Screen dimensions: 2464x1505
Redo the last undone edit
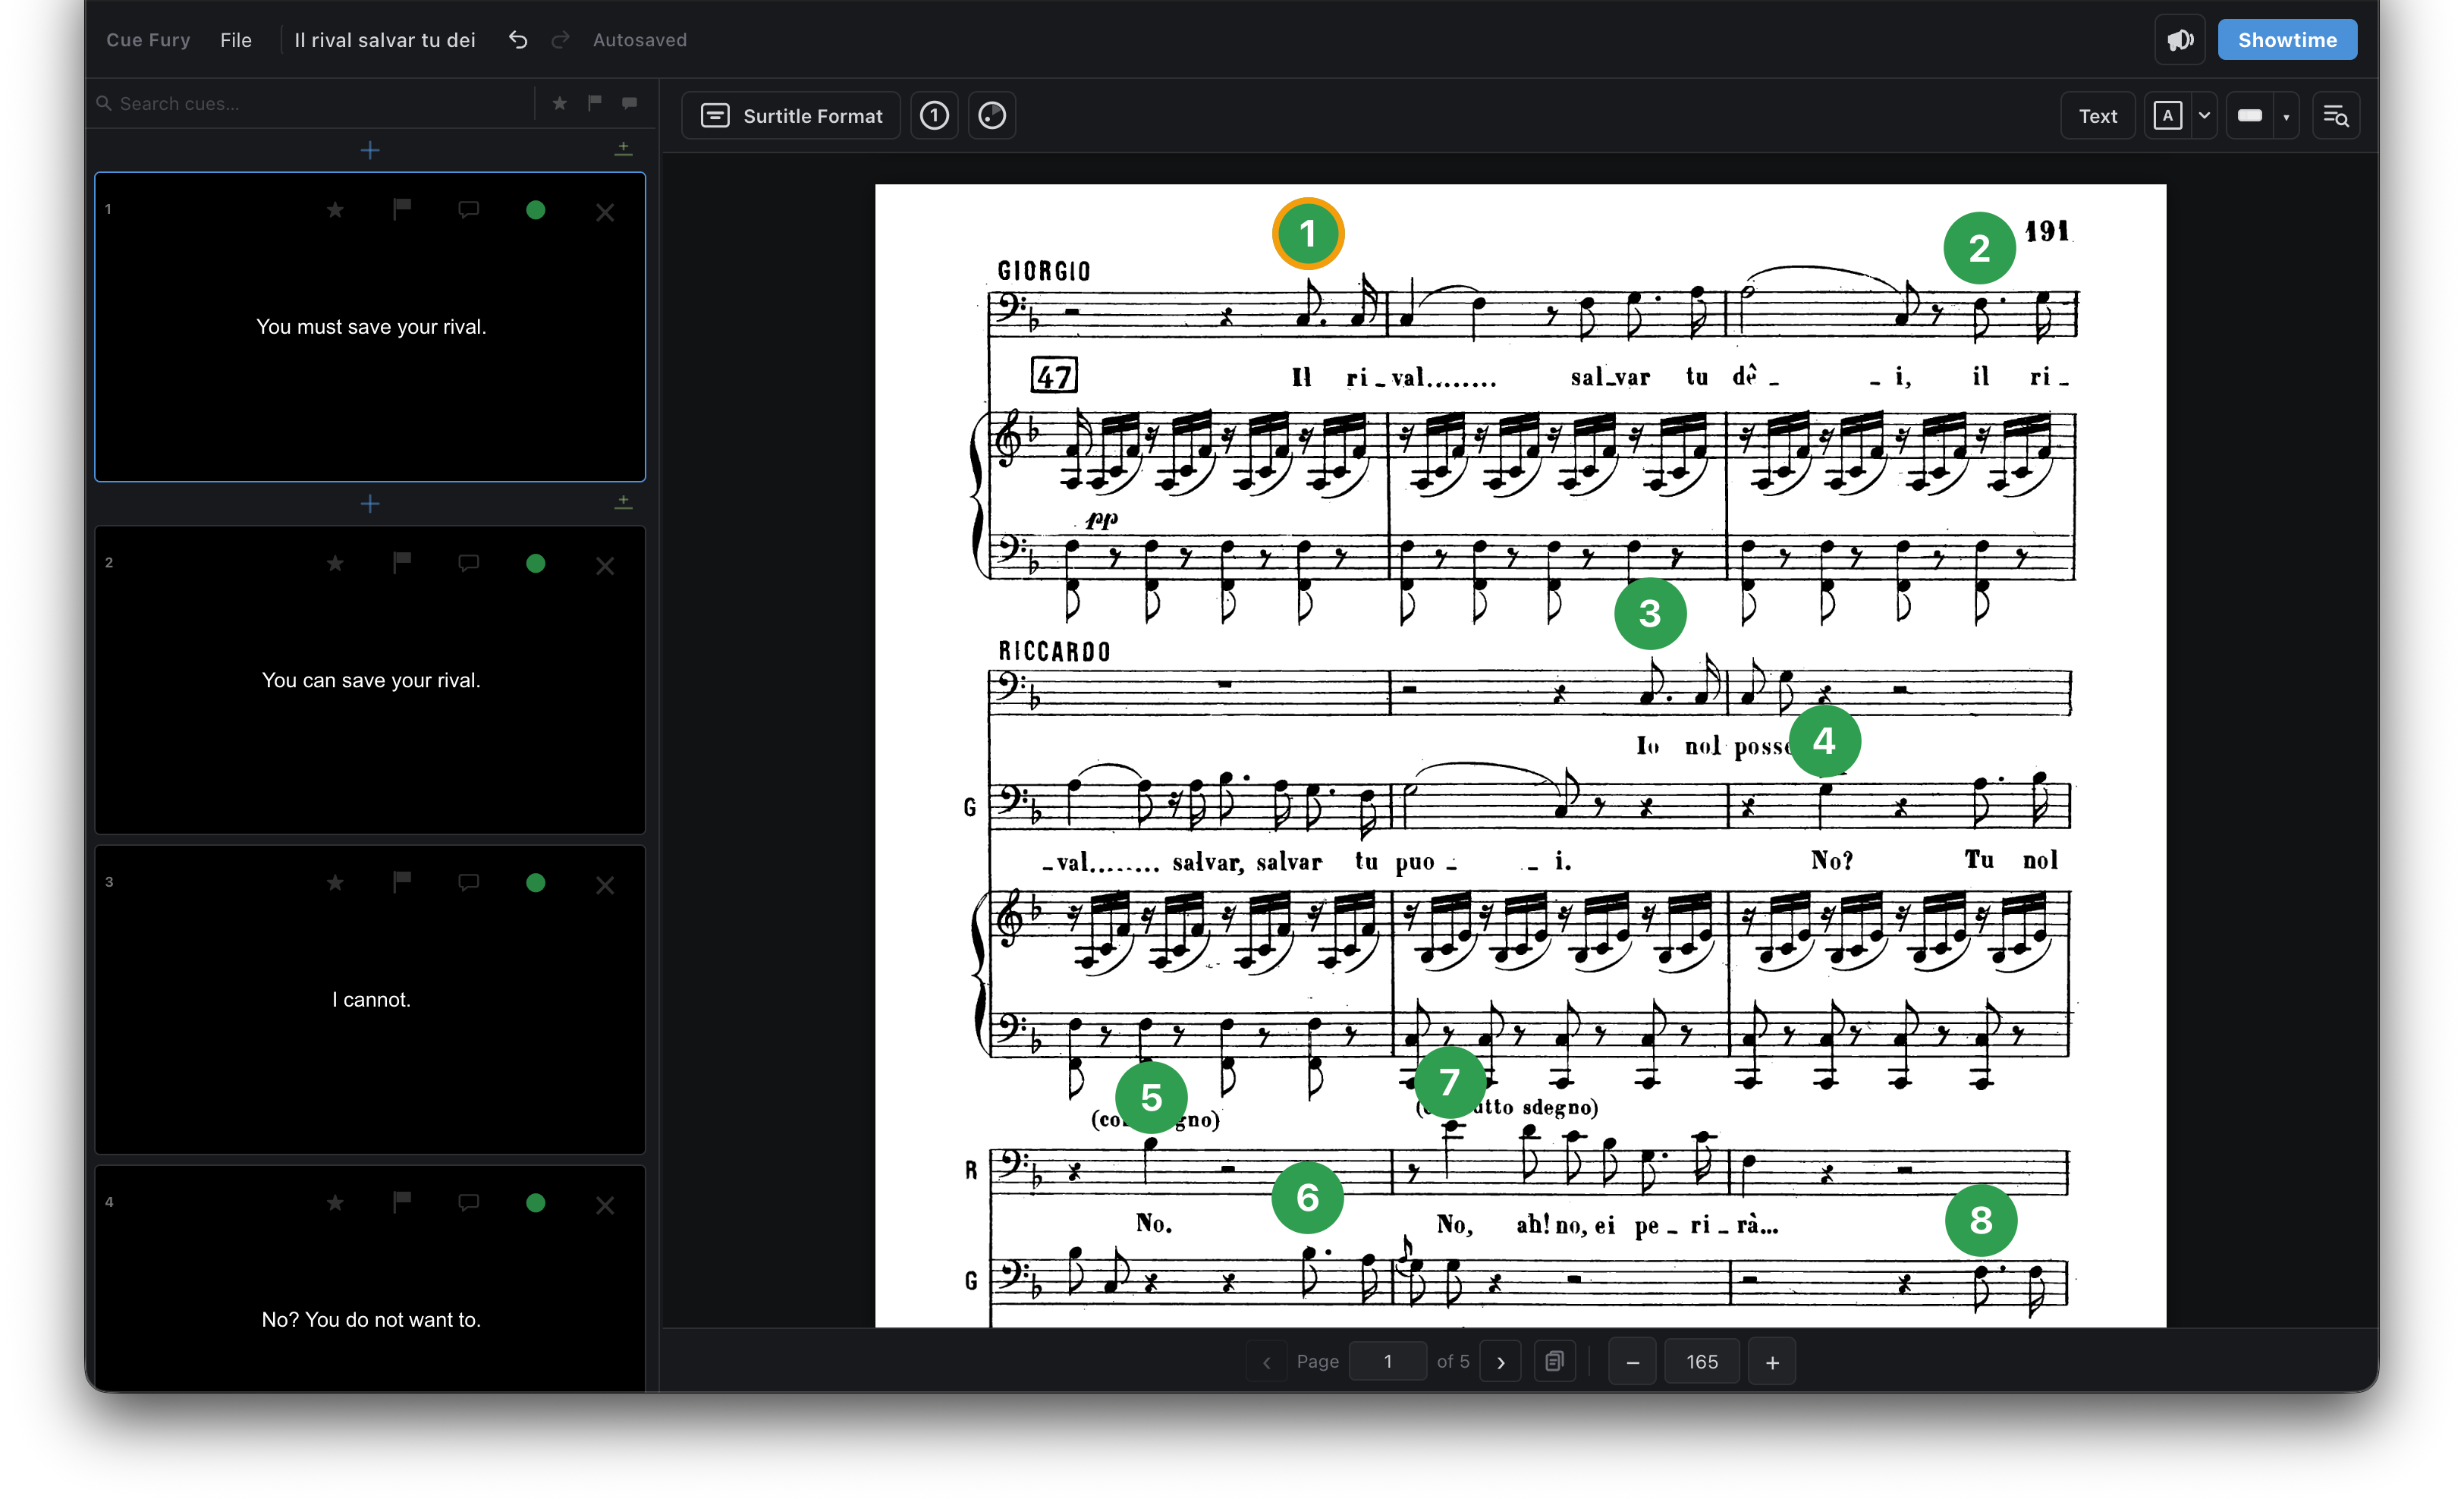[560, 40]
